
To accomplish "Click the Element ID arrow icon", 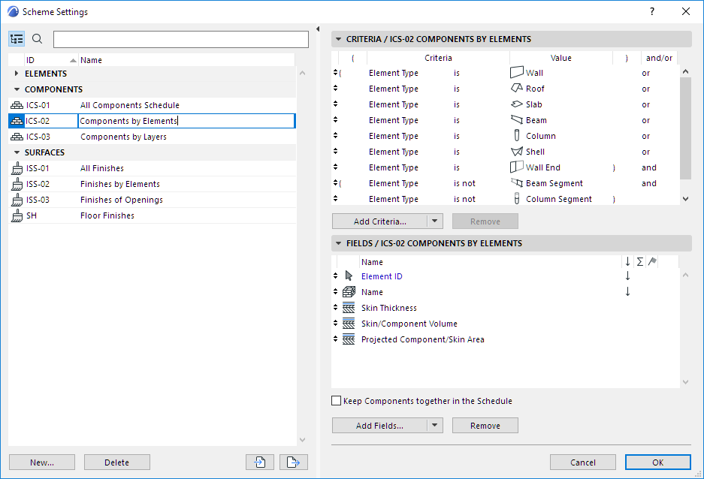I will tap(349, 276).
